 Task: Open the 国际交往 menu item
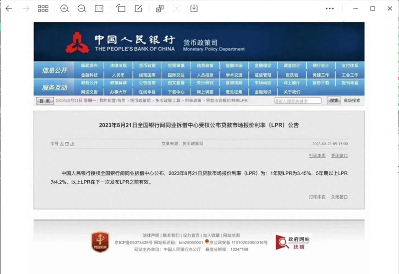pyautogui.click(x=176, y=75)
